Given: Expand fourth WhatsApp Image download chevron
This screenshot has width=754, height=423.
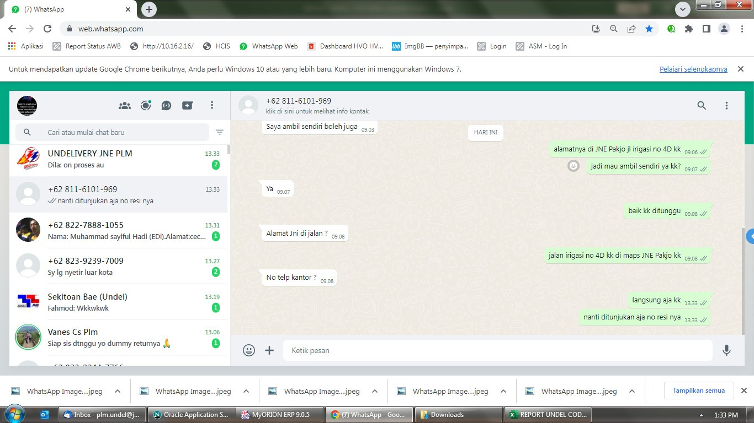Looking at the screenshot, I should point(503,391).
